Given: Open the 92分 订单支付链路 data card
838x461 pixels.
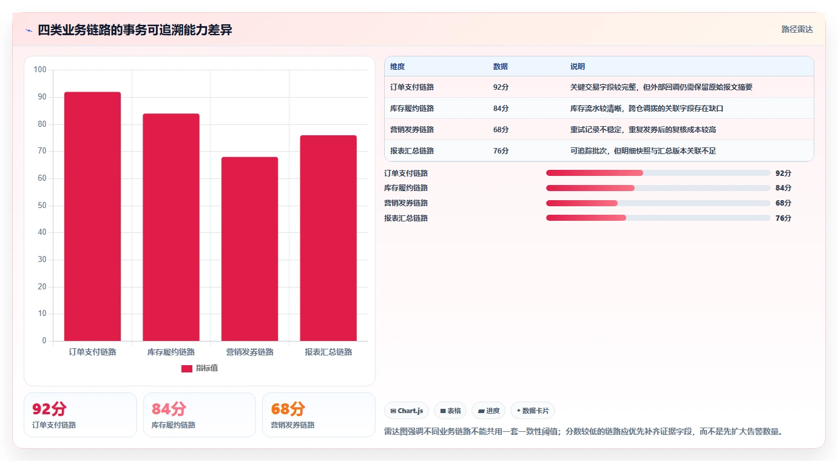Looking at the screenshot, I should pos(80,415).
